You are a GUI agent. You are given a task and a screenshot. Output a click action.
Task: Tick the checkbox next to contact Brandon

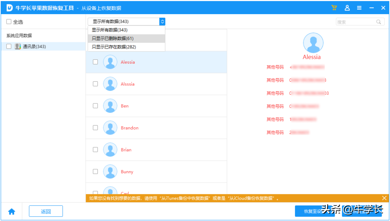(95, 128)
